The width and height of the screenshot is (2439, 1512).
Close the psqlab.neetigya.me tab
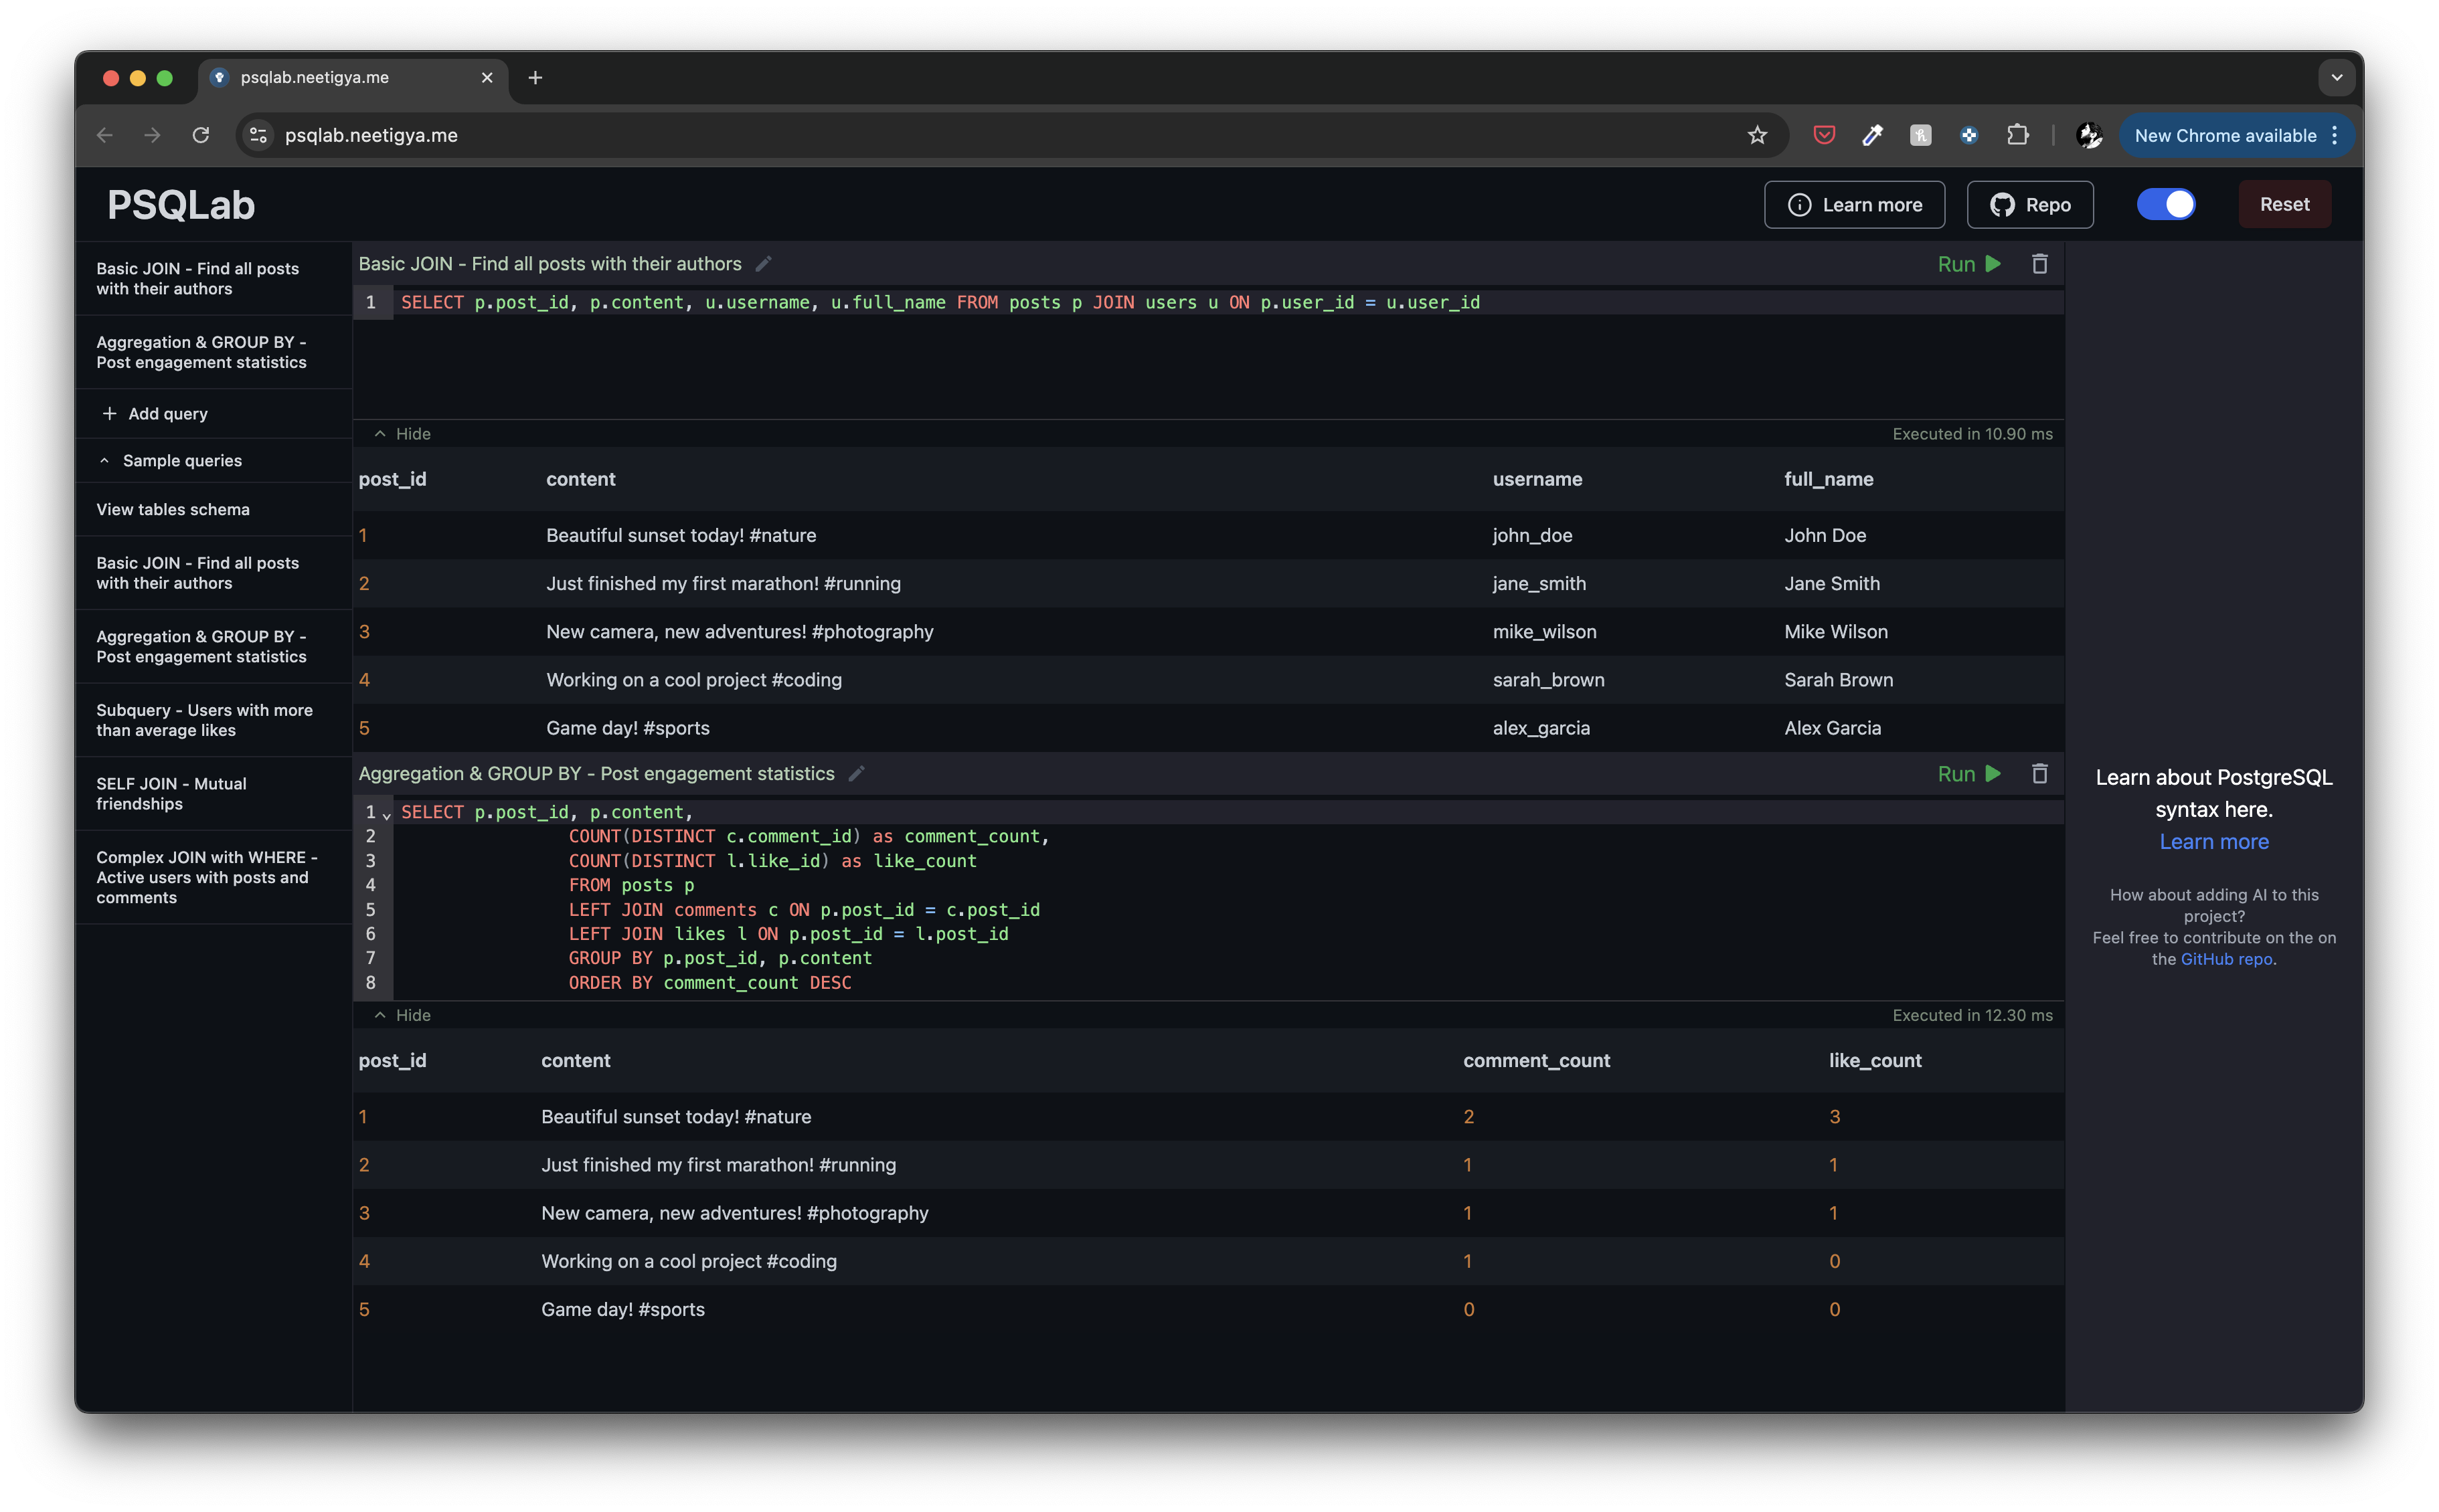487,77
